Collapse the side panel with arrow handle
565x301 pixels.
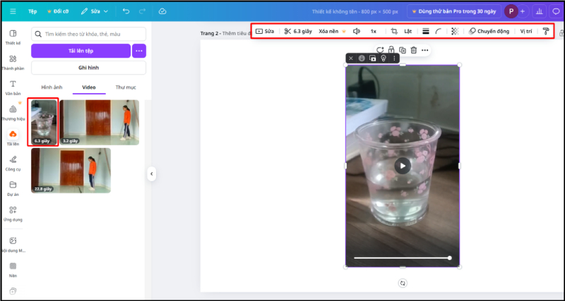(151, 174)
